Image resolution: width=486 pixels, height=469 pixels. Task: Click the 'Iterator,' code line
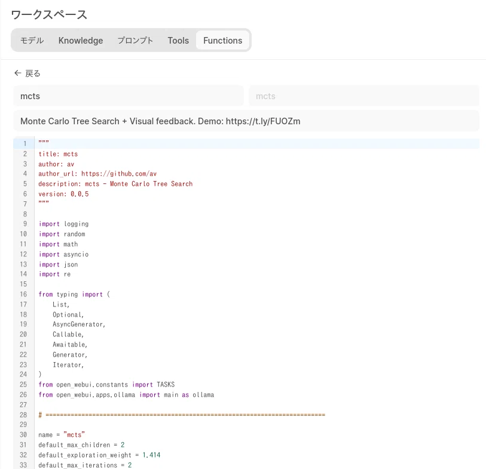68,365
